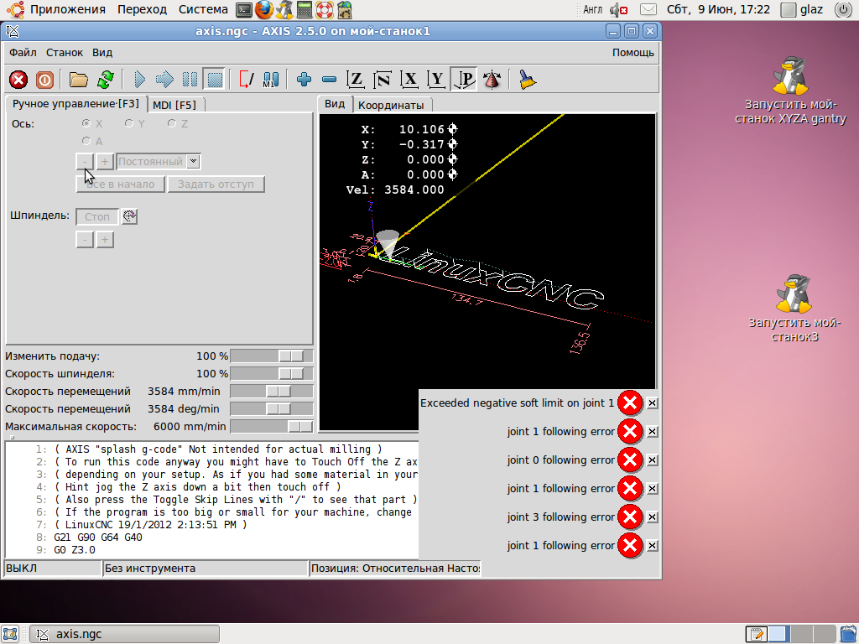Toggle machine power icon in toolbar
Screen dimensions: 859x644
click(x=44, y=80)
